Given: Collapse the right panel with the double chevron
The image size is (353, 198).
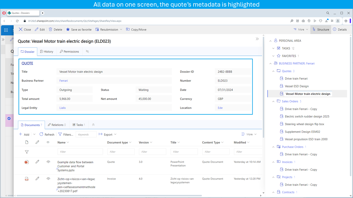Looking at the screenshot, I should pyautogui.click(x=257, y=39).
